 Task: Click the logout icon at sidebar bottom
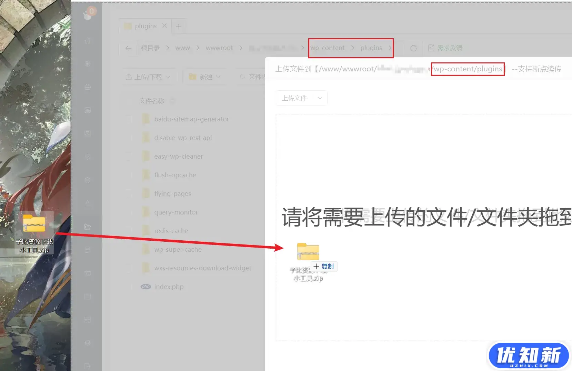point(88,366)
